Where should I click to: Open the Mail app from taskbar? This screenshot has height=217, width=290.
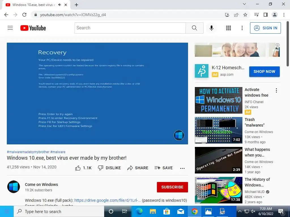pyautogui.click(x=180, y=211)
